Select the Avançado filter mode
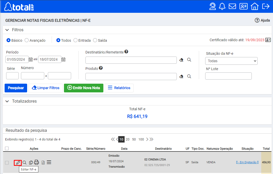 point(26,40)
